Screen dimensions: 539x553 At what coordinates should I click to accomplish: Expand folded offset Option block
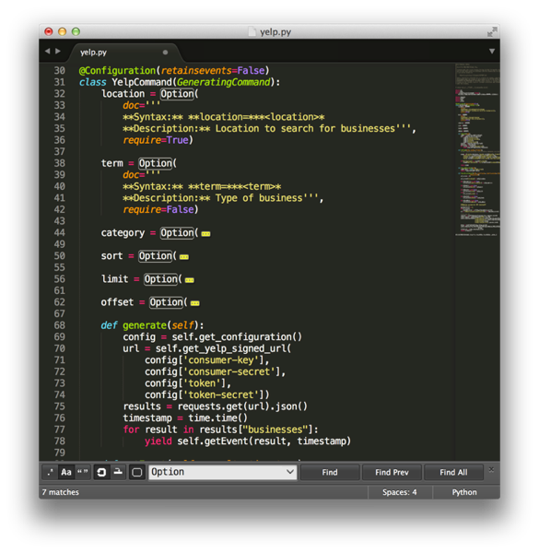point(195,303)
